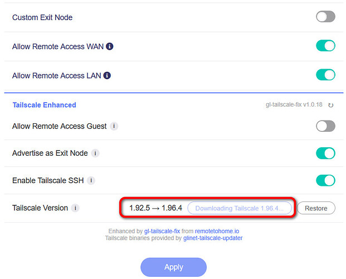Image resolution: width=346 pixels, height=279 pixels.
Task: Turn off the Allow Remote Access LAN switch
Action: (325, 75)
